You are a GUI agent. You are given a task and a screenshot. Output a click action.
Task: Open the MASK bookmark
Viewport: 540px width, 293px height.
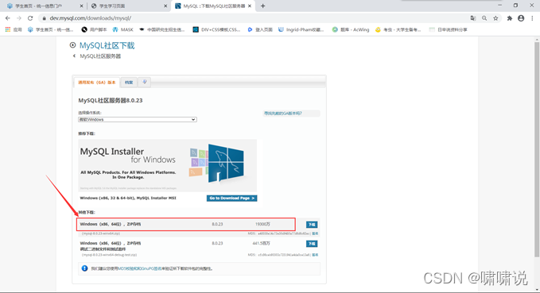[123, 29]
